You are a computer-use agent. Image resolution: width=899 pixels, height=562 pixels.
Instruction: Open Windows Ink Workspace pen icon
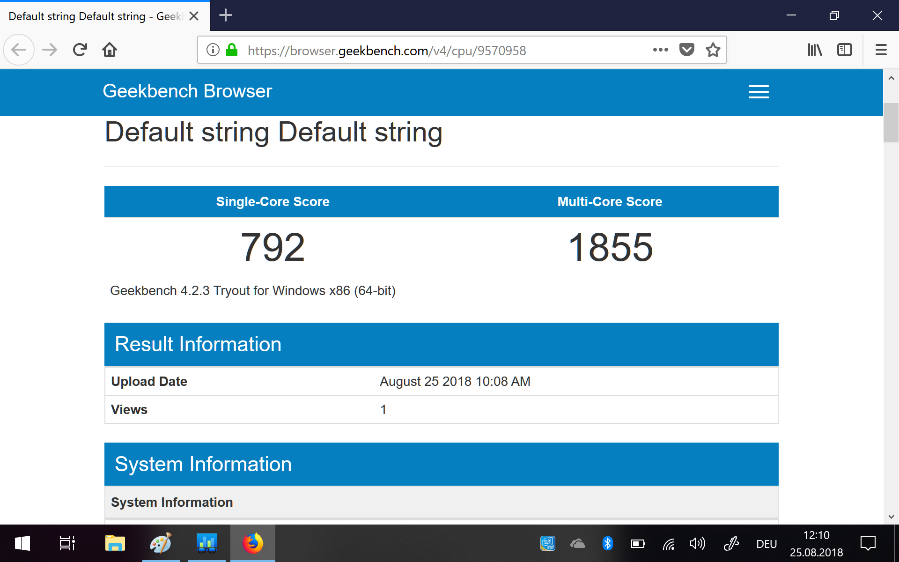pyautogui.click(x=731, y=543)
